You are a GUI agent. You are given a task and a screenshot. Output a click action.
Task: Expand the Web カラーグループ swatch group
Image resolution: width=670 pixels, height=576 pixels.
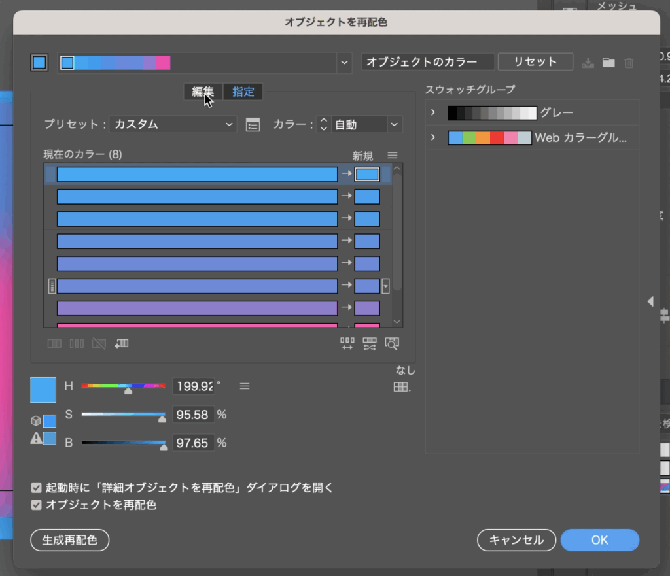pyautogui.click(x=433, y=138)
